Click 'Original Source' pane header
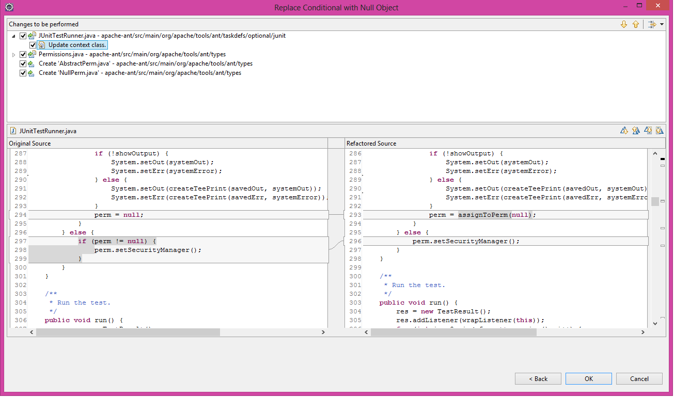674x397 pixels. pyautogui.click(x=30, y=143)
